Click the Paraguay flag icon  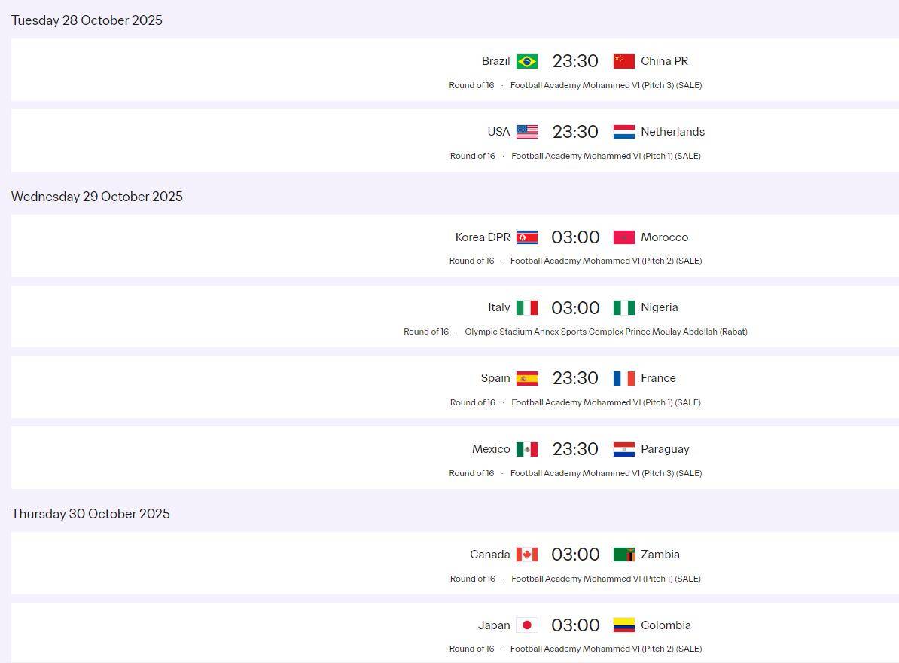pos(623,449)
